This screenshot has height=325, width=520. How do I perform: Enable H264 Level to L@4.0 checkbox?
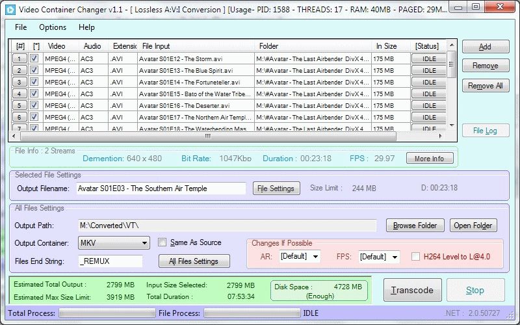[415, 256]
